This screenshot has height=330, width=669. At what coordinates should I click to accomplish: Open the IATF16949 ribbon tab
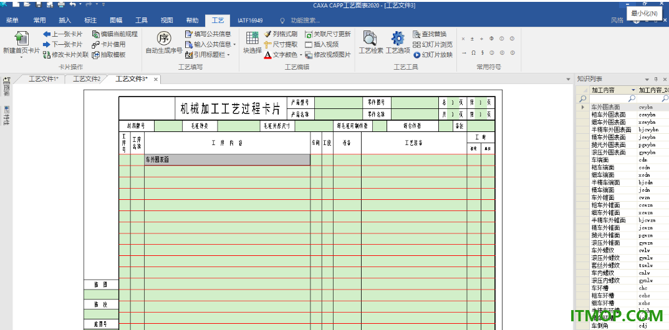[250, 21]
